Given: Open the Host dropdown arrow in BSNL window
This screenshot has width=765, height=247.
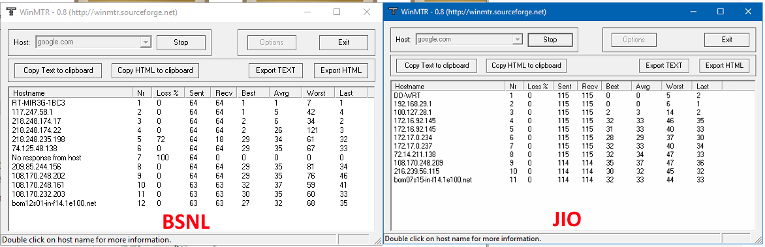Looking at the screenshot, I should pos(146,42).
